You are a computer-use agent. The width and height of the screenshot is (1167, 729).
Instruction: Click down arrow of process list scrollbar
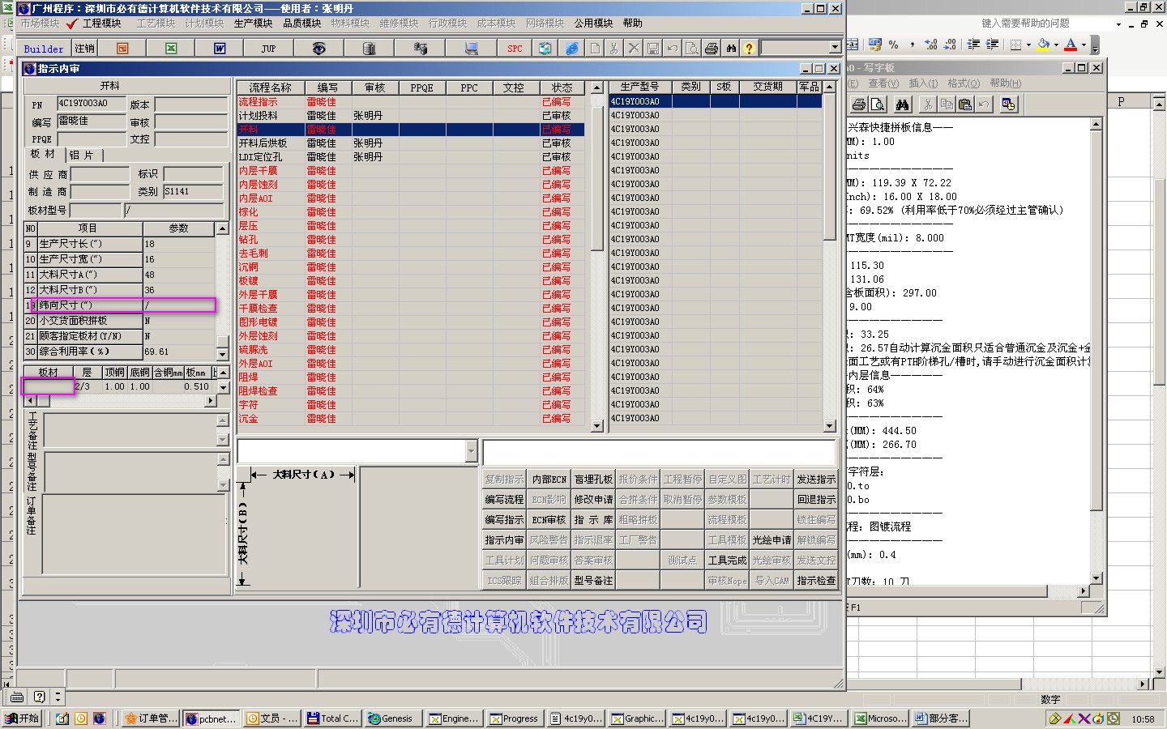click(597, 425)
